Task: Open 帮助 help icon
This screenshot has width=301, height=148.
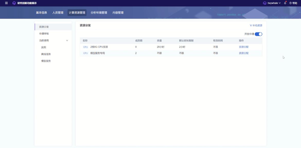Action: coord(290,3)
